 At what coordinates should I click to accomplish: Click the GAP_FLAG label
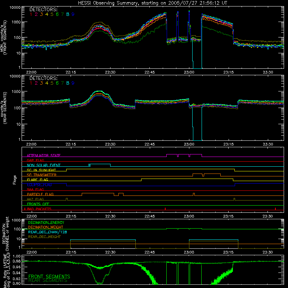35,160
